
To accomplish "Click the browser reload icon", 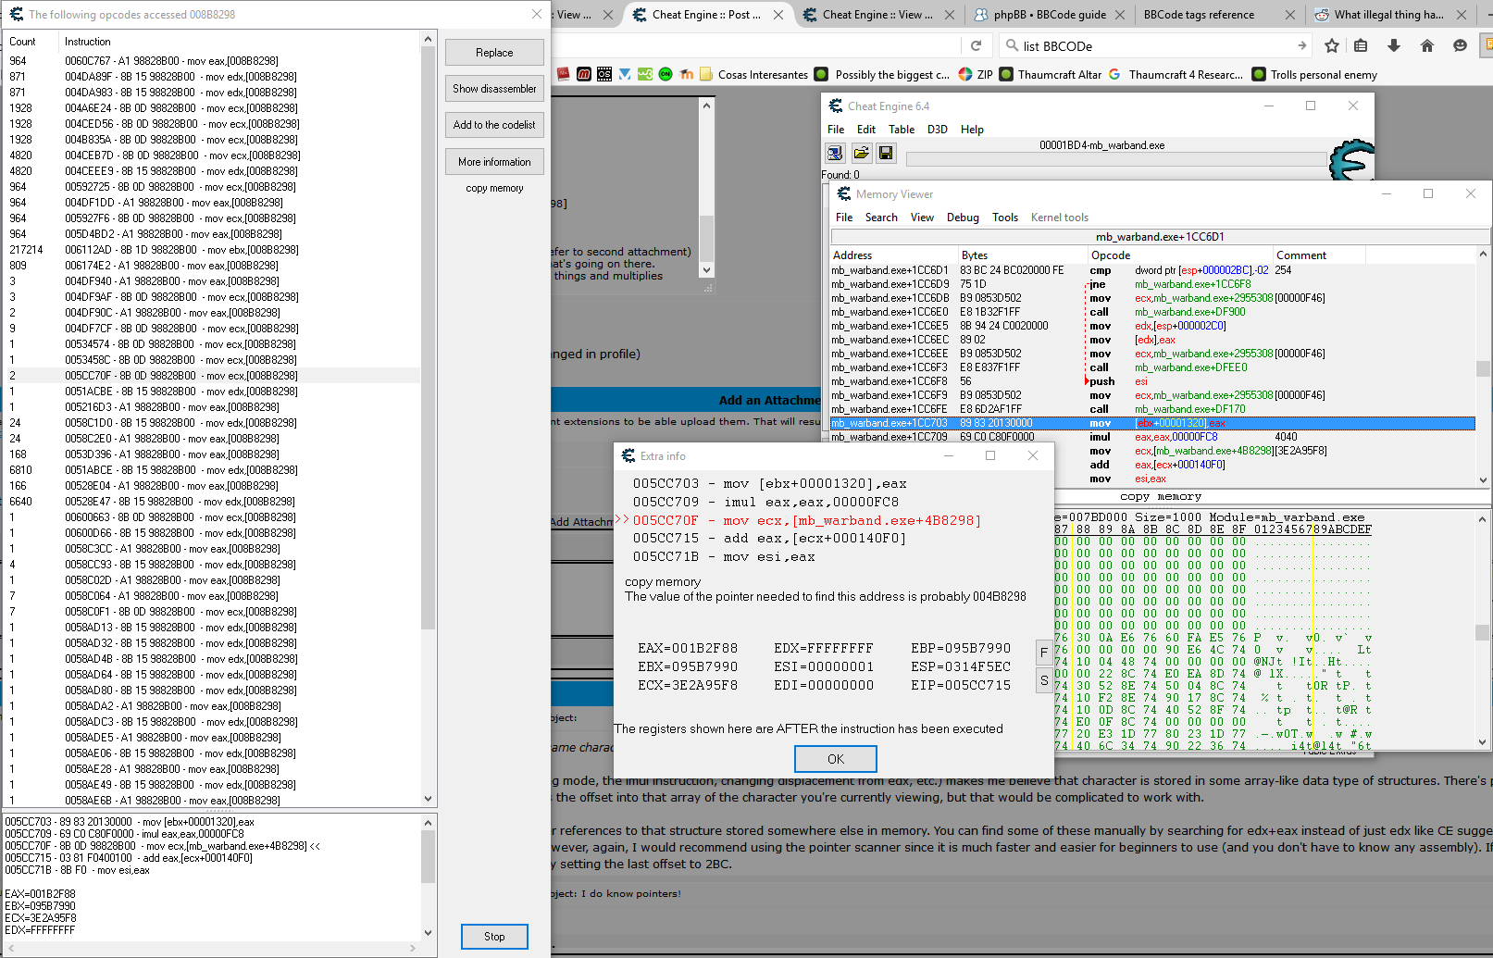I will pos(976,45).
